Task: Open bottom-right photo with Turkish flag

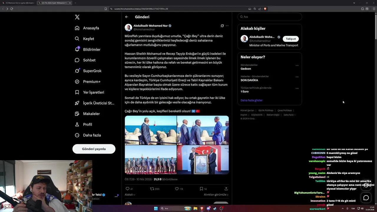Action: point(203,160)
